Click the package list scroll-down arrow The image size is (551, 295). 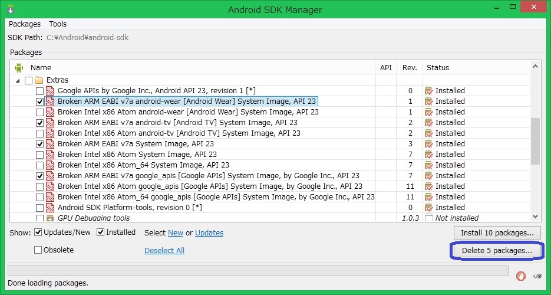click(x=535, y=217)
